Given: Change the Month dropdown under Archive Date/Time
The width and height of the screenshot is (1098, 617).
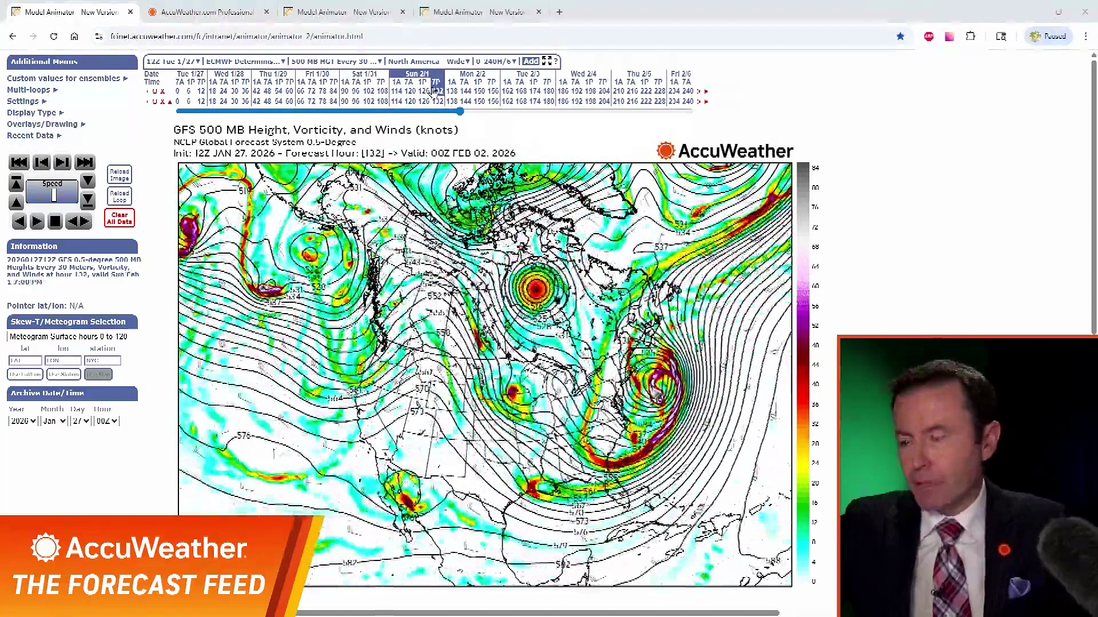Looking at the screenshot, I should click(x=53, y=421).
